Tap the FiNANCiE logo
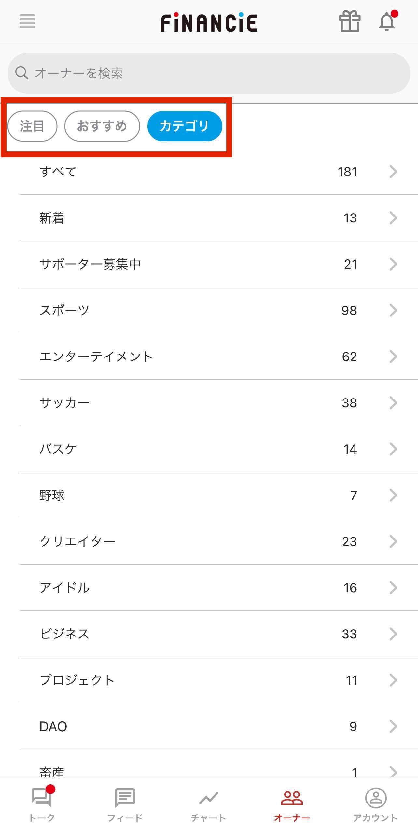 [209, 22]
